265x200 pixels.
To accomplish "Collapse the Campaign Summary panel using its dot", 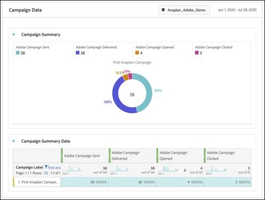I will [x=13, y=34].
